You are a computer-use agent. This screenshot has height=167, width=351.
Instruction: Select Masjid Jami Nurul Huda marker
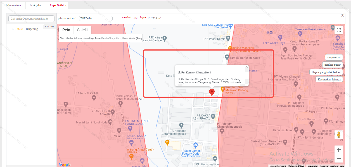(111, 121)
